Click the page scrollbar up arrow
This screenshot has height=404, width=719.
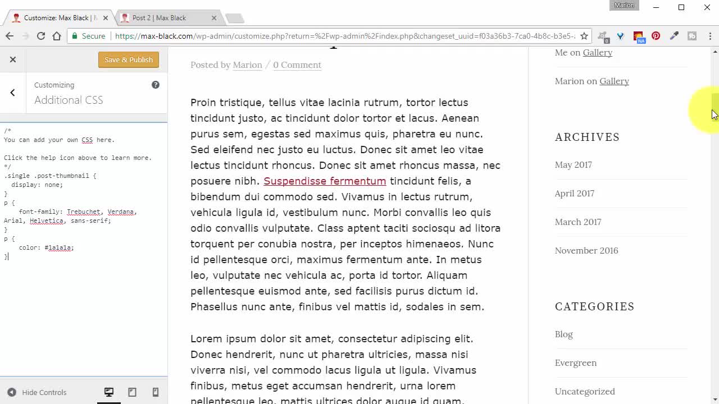point(715,52)
